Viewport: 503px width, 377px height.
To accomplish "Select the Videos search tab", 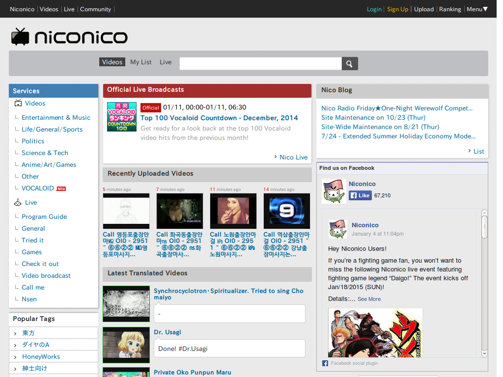I will coord(112,62).
